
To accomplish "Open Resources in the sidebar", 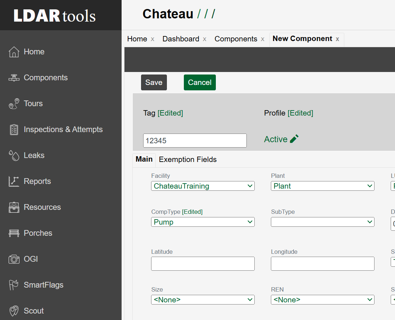I will [x=42, y=207].
